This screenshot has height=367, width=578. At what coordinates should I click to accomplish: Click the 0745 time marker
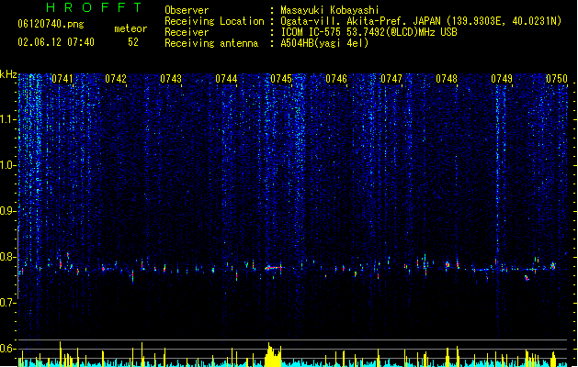point(281,79)
